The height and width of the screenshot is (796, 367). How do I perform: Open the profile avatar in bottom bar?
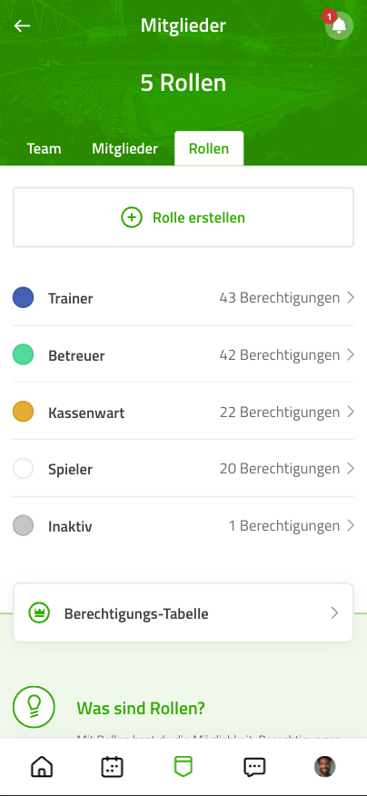(x=325, y=767)
